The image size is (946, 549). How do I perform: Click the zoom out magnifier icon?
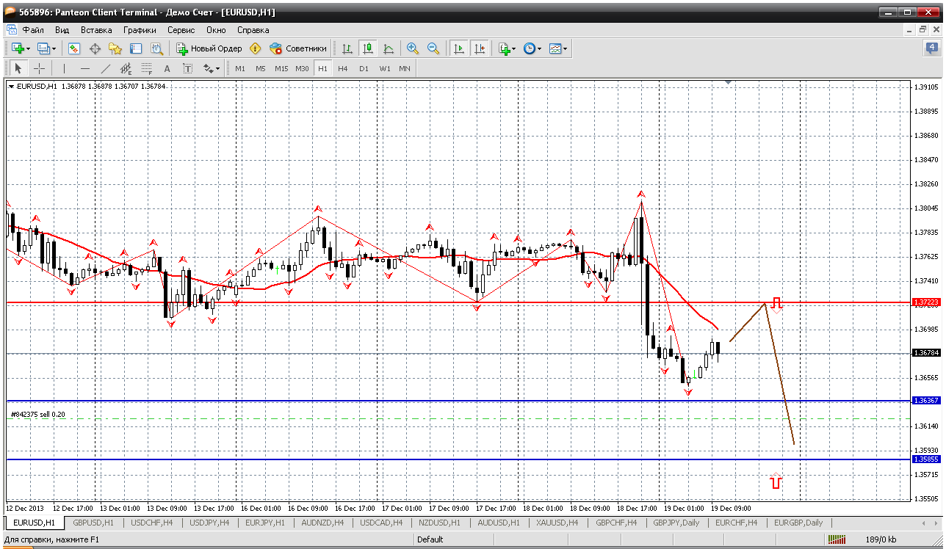click(x=433, y=48)
